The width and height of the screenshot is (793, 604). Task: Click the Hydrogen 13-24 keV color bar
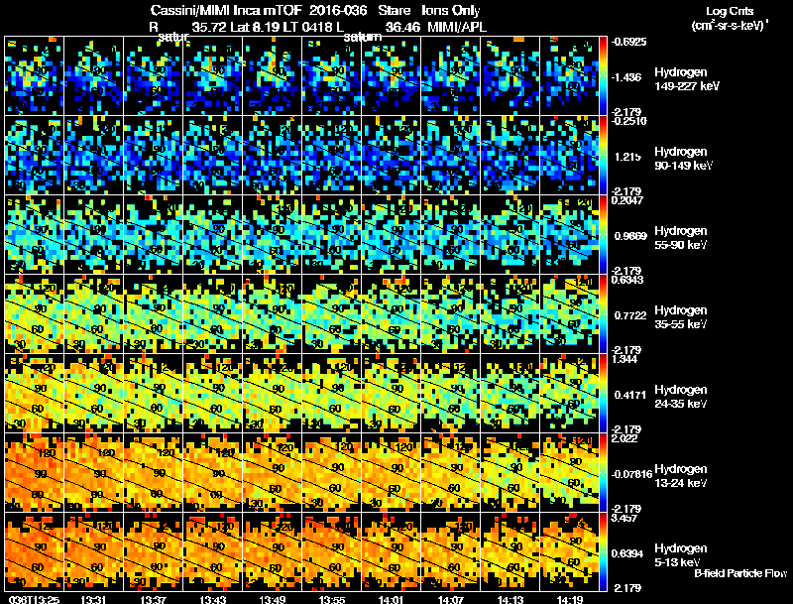603,472
